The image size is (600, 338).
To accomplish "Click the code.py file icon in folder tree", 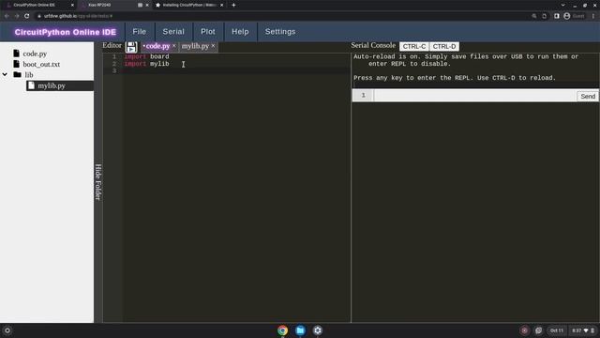I will 17,54.
